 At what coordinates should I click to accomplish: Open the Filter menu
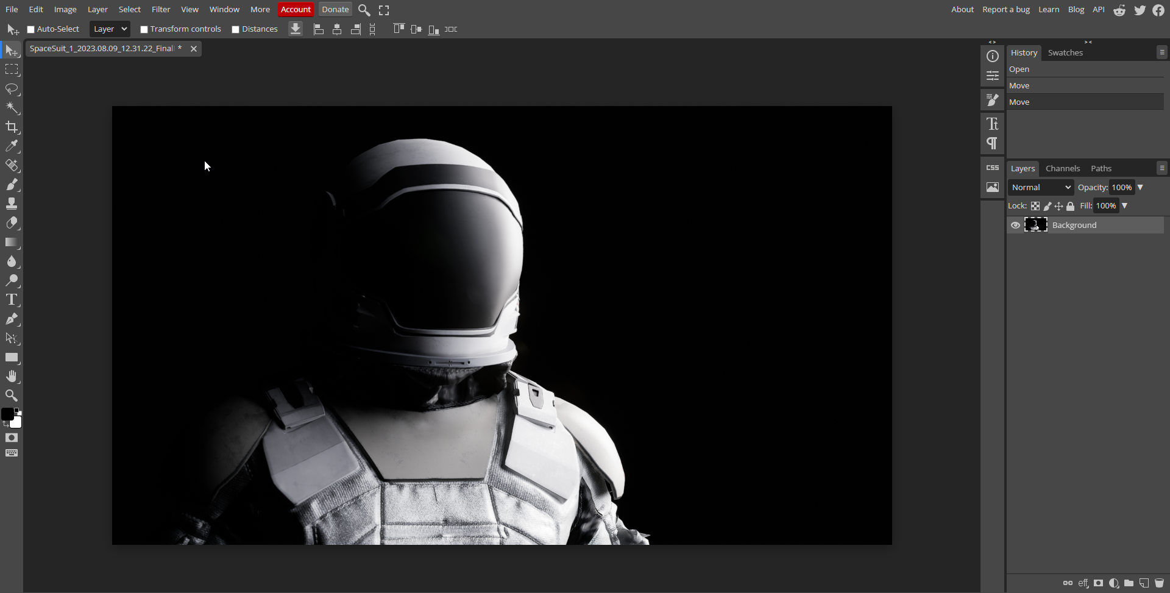click(161, 10)
